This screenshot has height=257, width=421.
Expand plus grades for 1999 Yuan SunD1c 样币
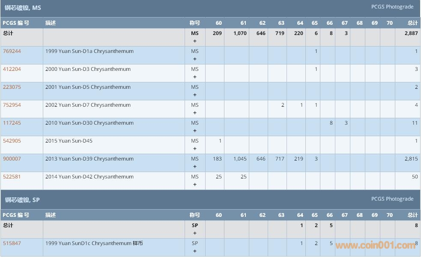pos(195,251)
